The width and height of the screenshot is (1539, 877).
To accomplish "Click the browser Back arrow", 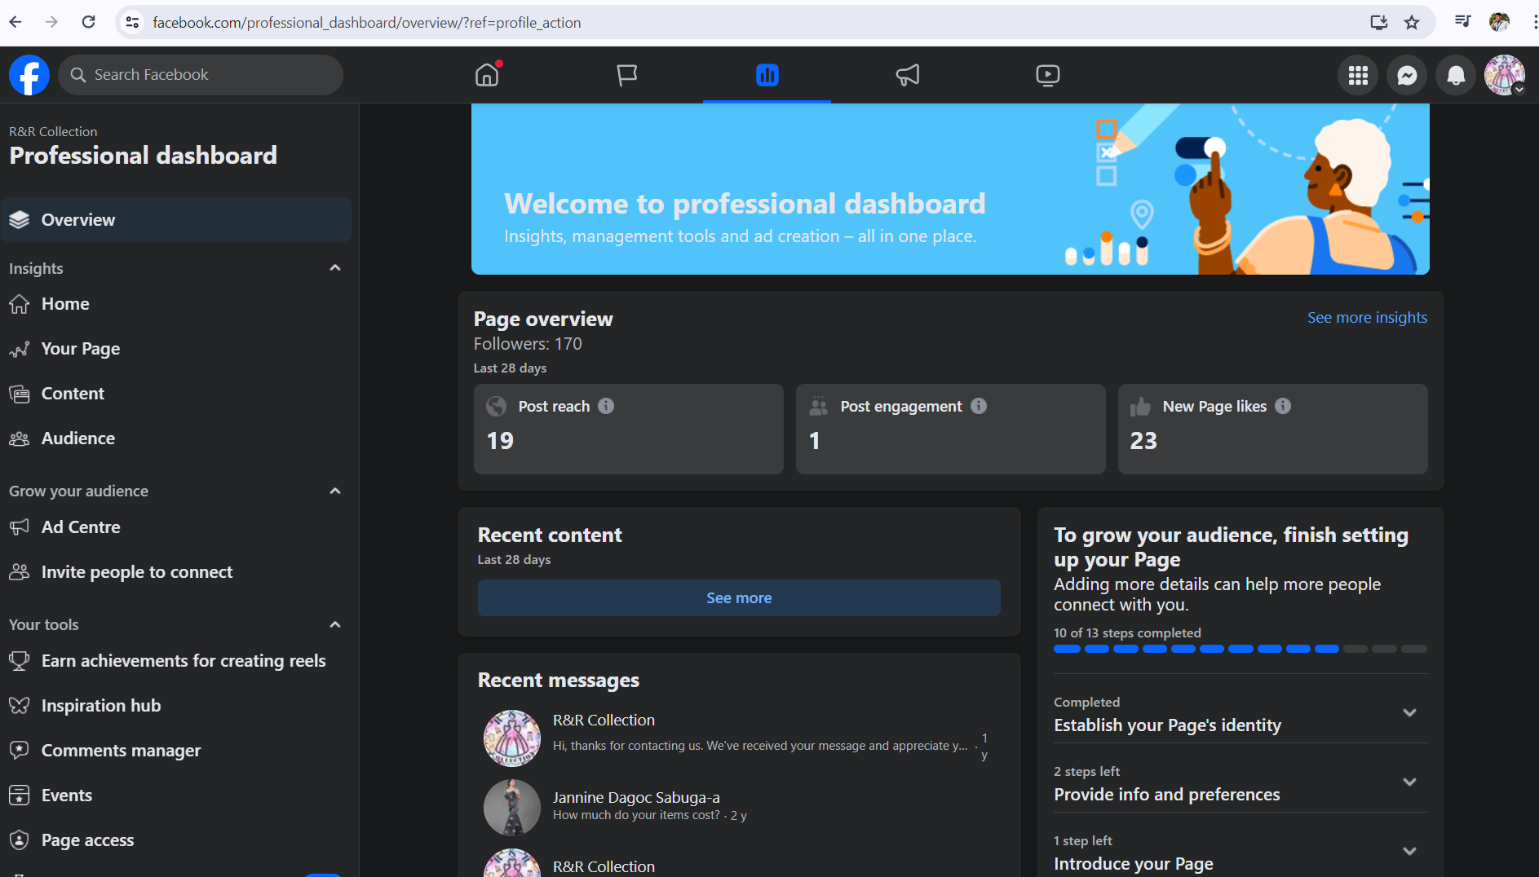I will (x=15, y=22).
